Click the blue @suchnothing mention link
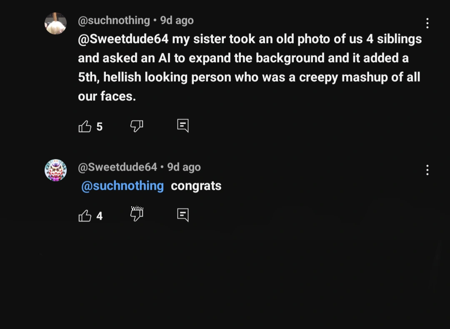 [122, 186]
